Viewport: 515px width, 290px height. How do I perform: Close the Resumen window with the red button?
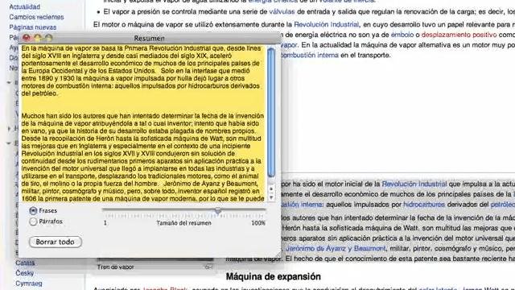point(27,38)
